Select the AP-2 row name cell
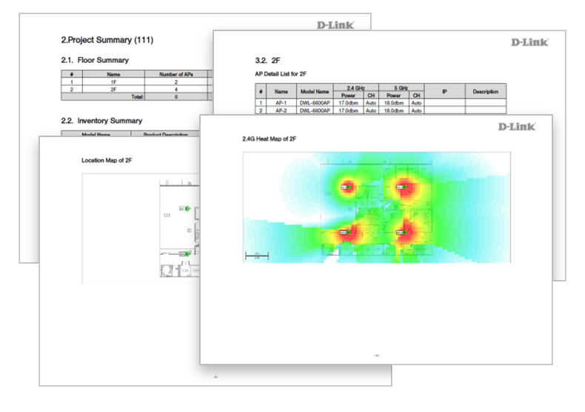This screenshot has width=585, height=412. click(281, 110)
